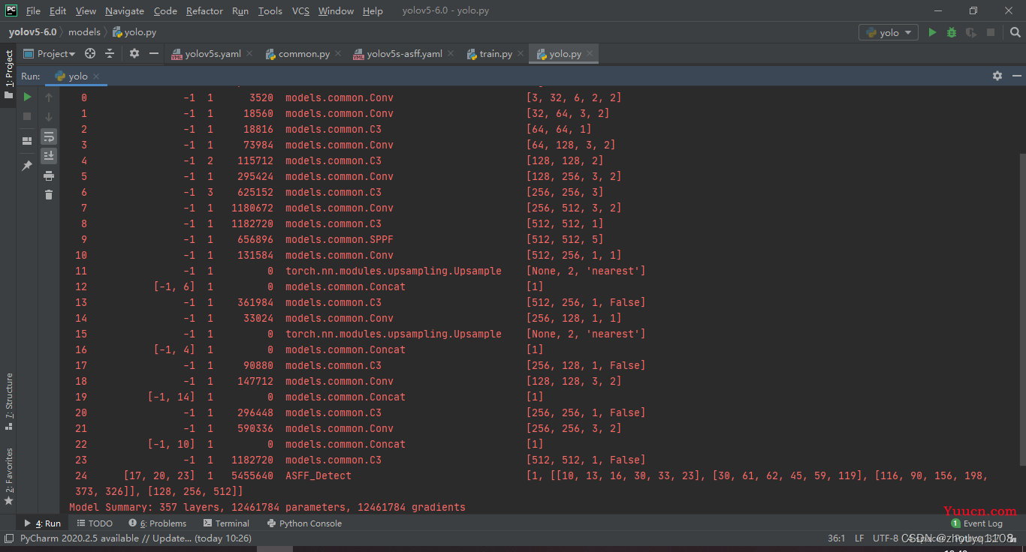1026x552 pixels.
Task: Pin the Run tab
Action: pos(27,166)
